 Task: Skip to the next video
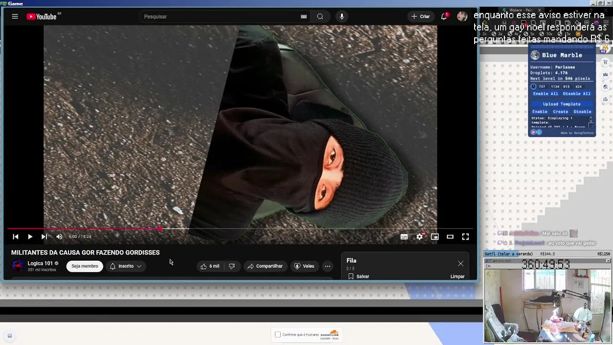(44, 237)
